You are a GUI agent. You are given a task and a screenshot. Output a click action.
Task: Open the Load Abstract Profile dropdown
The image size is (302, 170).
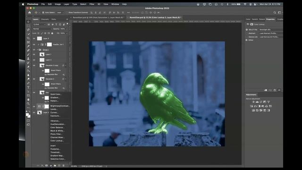pyautogui.click(x=270, y=34)
